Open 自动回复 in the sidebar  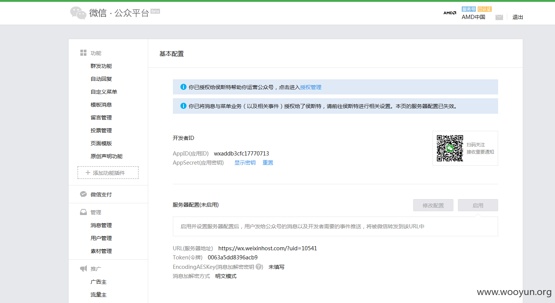pyautogui.click(x=101, y=79)
